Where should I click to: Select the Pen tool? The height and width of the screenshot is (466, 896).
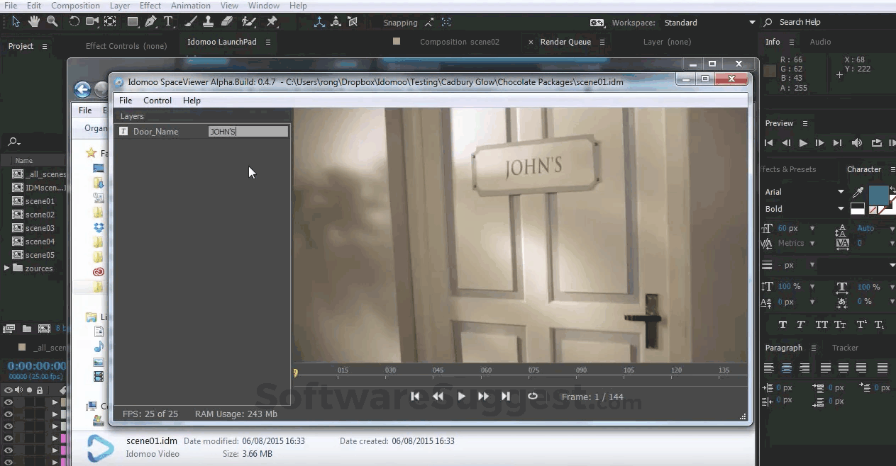coord(150,21)
